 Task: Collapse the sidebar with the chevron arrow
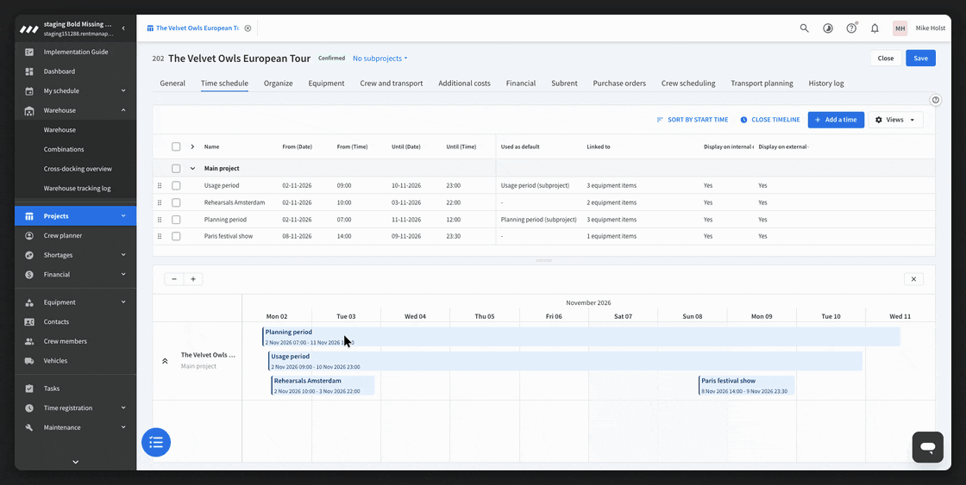(x=123, y=28)
